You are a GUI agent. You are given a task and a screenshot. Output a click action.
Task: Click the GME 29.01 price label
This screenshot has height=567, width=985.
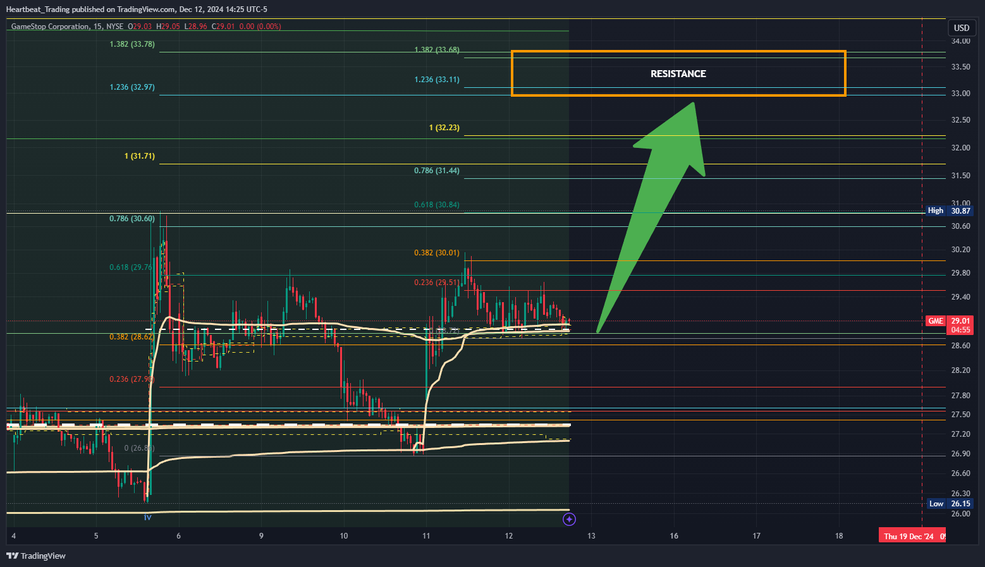coord(949,320)
